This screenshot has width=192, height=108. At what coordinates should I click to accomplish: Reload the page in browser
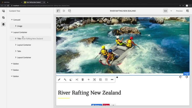[x=8, y=6]
